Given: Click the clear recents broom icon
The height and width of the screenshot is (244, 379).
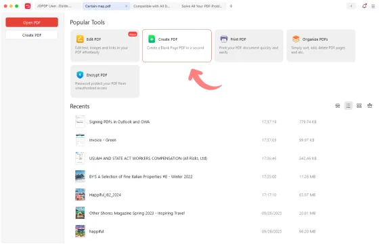Looking at the screenshot, I should pos(370,106).
